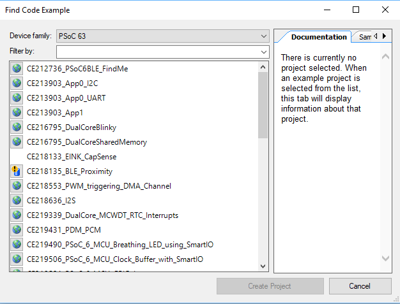The width and height of the screenshot is (400, 304).
Task: Click globe icon beside CE219506 Clock Buffer example
Action: click(x=17, y=259)
